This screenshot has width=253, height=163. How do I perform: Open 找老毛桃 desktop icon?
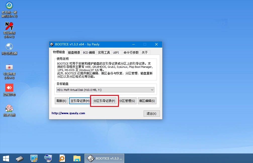coord(9,110)
